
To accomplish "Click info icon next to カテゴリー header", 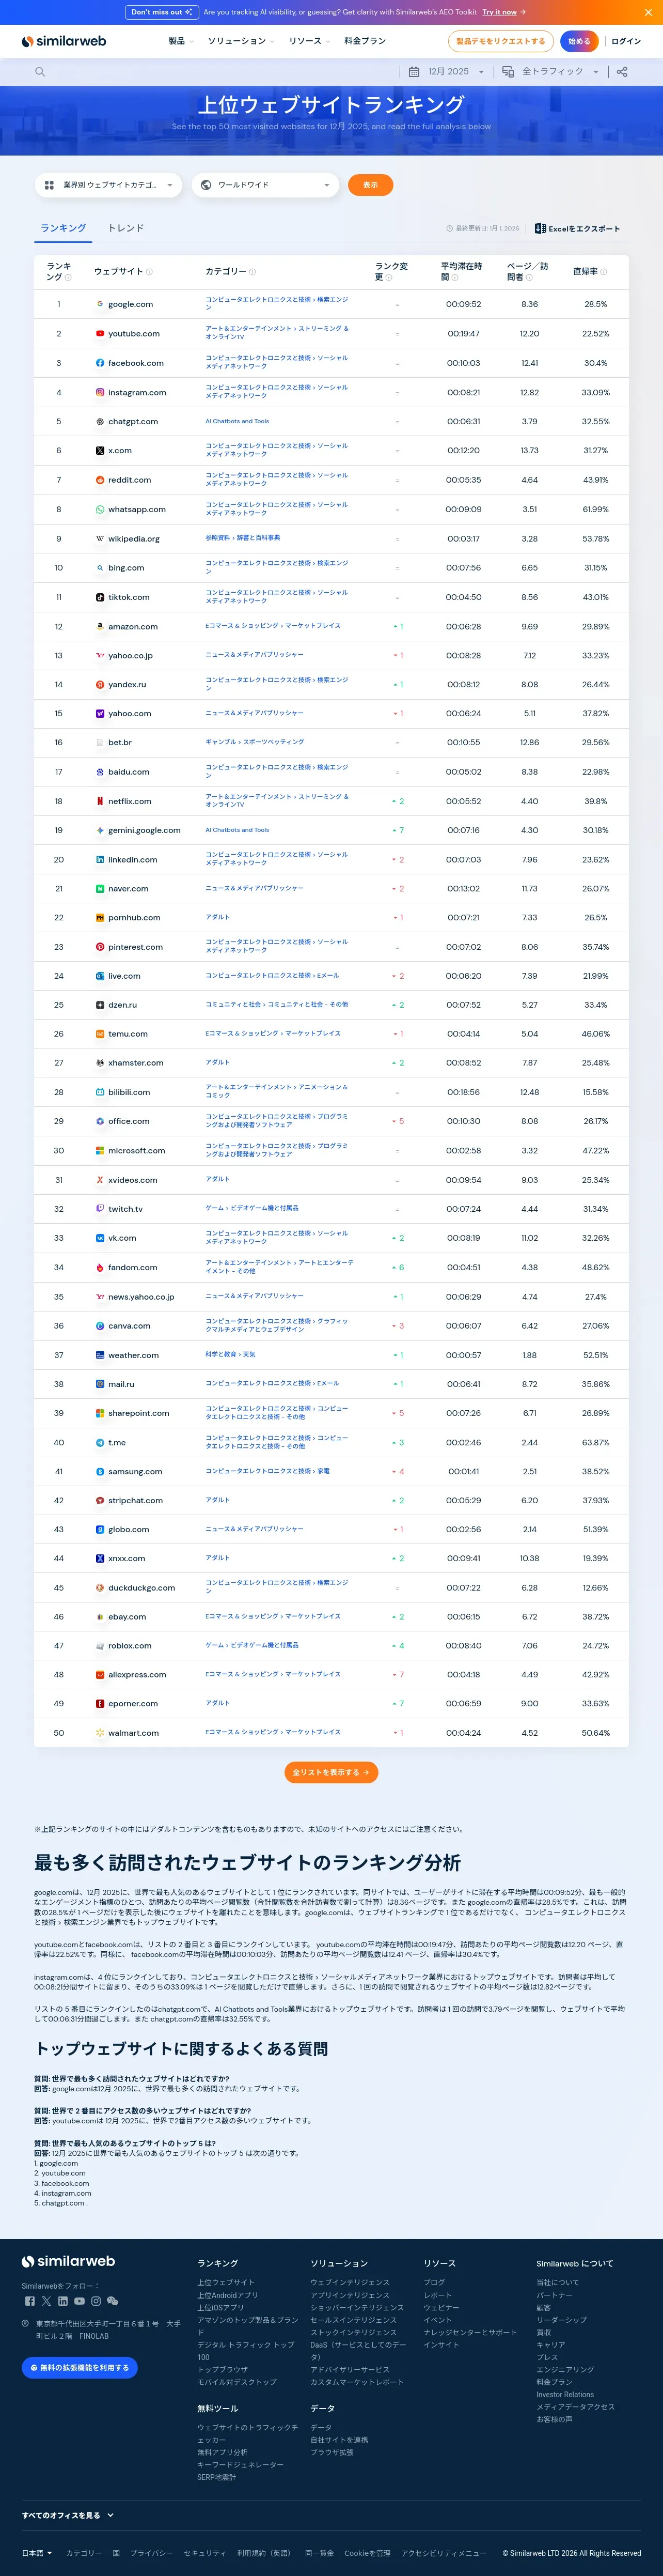I will [x=252, y=272].
